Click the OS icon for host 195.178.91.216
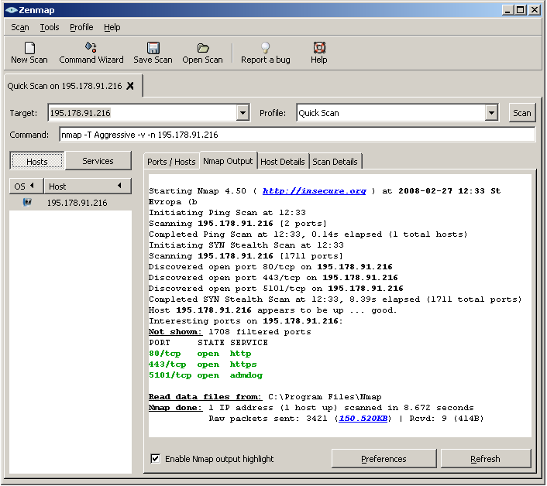Viewport: 547px width, 486px height. 27,202
